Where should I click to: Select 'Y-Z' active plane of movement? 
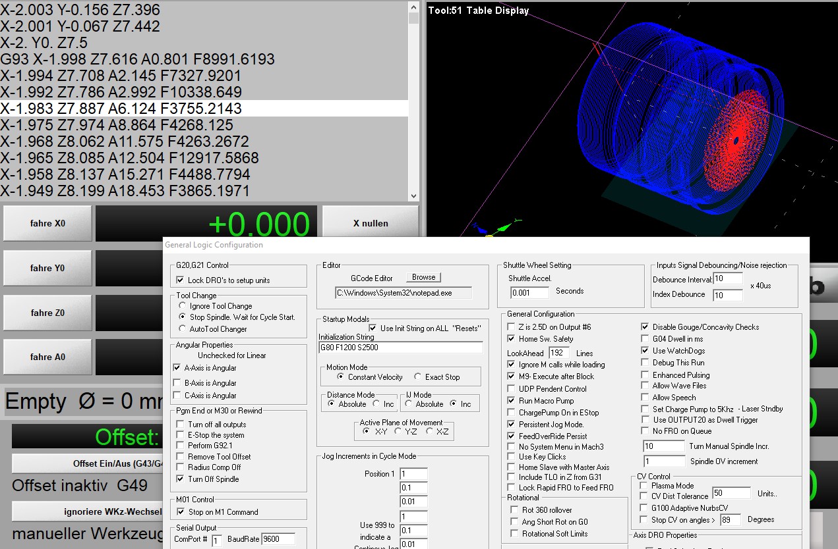[398, 432]
